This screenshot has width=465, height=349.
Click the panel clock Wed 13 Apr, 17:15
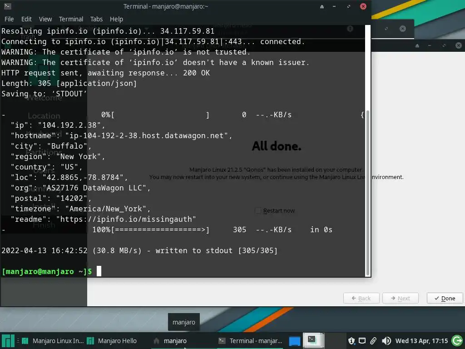[421, 341]
